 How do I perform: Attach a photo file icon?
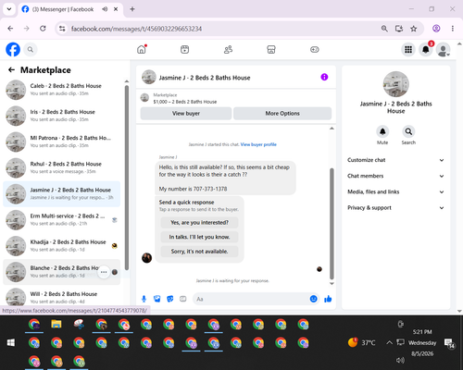(x=157, y=299)
